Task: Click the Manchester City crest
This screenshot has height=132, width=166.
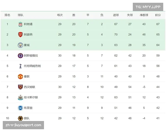Action: (20, 45)
